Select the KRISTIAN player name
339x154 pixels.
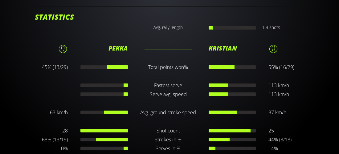[x=223, y=48]
